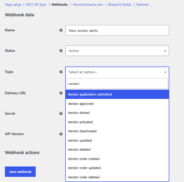
Task: Click the Topic dropdown chevron arrow
Action: click(x=165, y=72)
